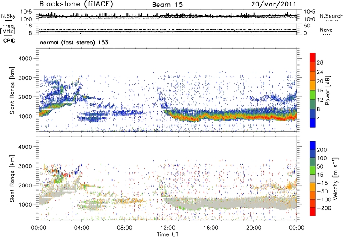This screenshot has height=237, width=343.
Task: Click the '1000' tick of velocity panel
Action: point(25,204)
